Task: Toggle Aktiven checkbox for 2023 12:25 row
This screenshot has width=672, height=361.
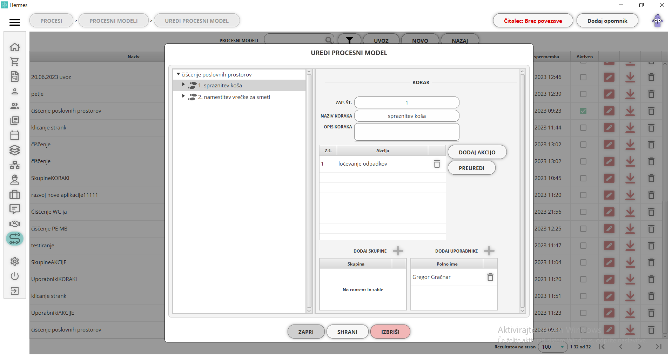Action: click(583, 229)
